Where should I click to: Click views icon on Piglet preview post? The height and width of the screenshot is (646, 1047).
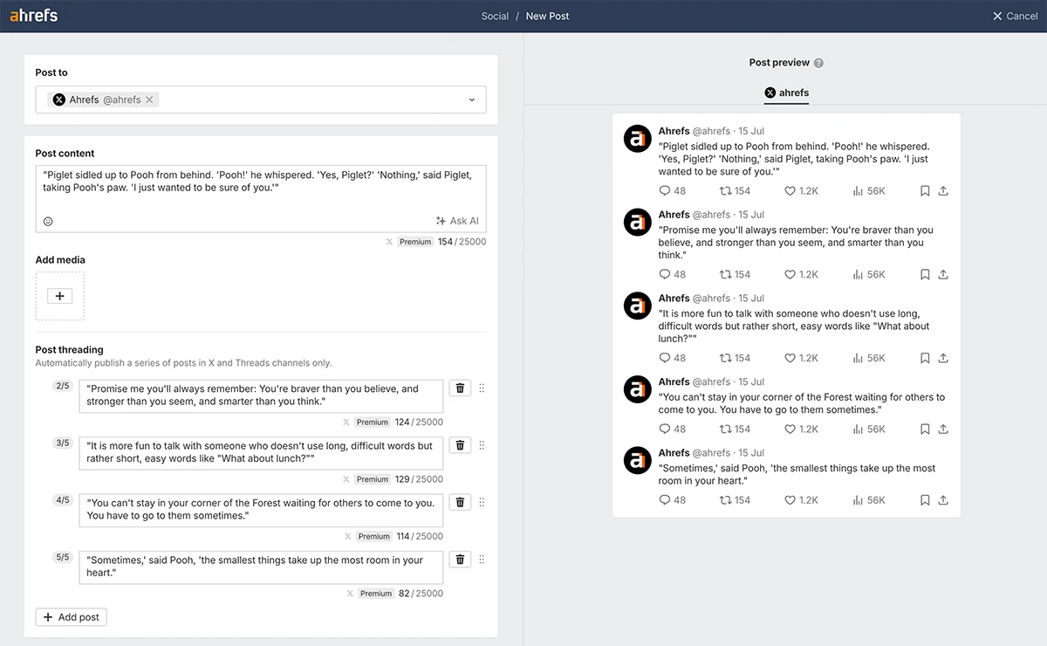(x=857, y=191)
